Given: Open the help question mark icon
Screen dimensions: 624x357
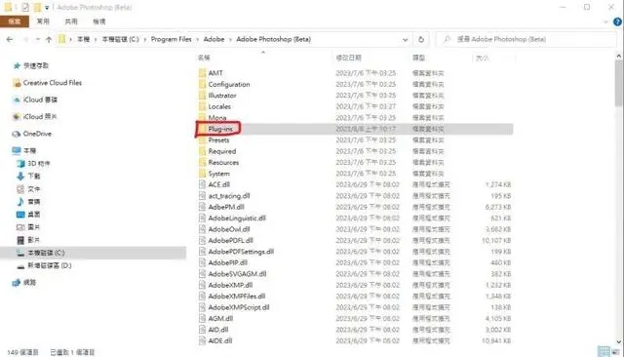Looking at the screenshot, I should pos(617,21).
